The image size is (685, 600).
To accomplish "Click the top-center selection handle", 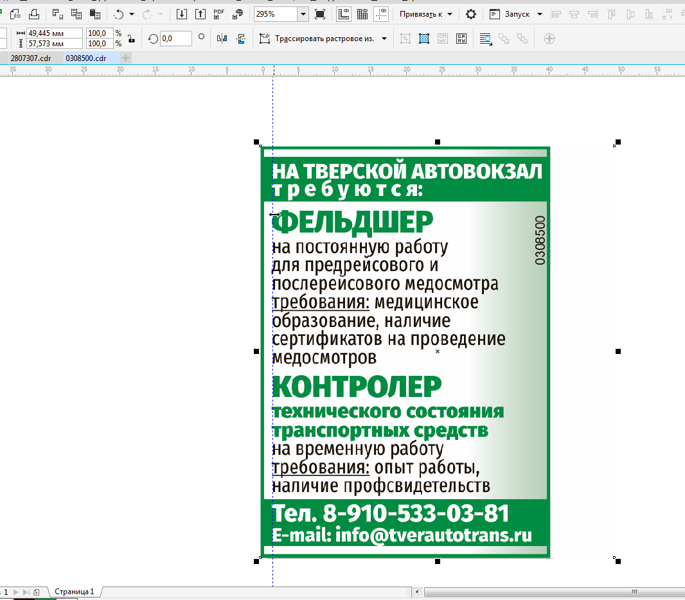I will [x=438, y=142].
